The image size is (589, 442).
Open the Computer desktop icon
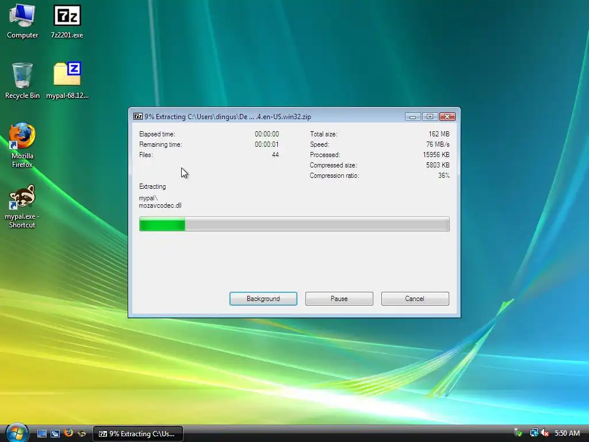[x=22, y=21]
